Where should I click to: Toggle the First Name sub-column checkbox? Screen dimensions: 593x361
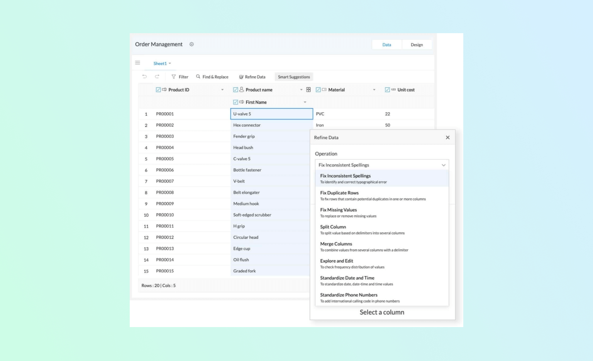236,102
